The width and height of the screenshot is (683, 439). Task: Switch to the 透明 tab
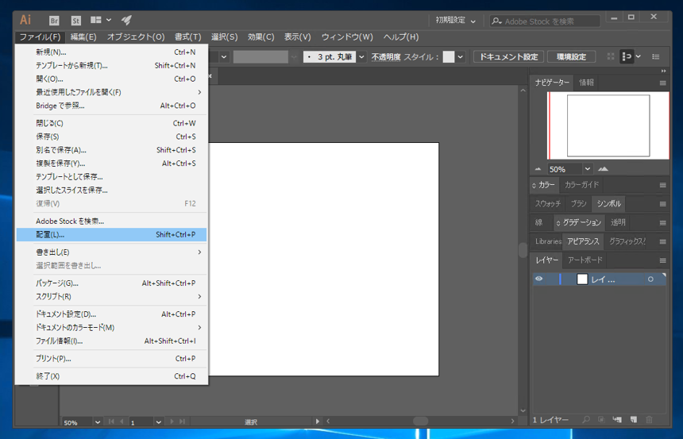click(618, 222)
